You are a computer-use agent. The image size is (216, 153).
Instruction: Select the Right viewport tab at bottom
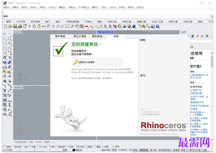(47, 142)
